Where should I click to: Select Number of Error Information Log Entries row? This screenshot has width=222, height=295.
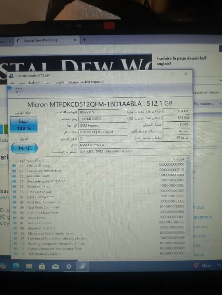[x=99, y=239]
